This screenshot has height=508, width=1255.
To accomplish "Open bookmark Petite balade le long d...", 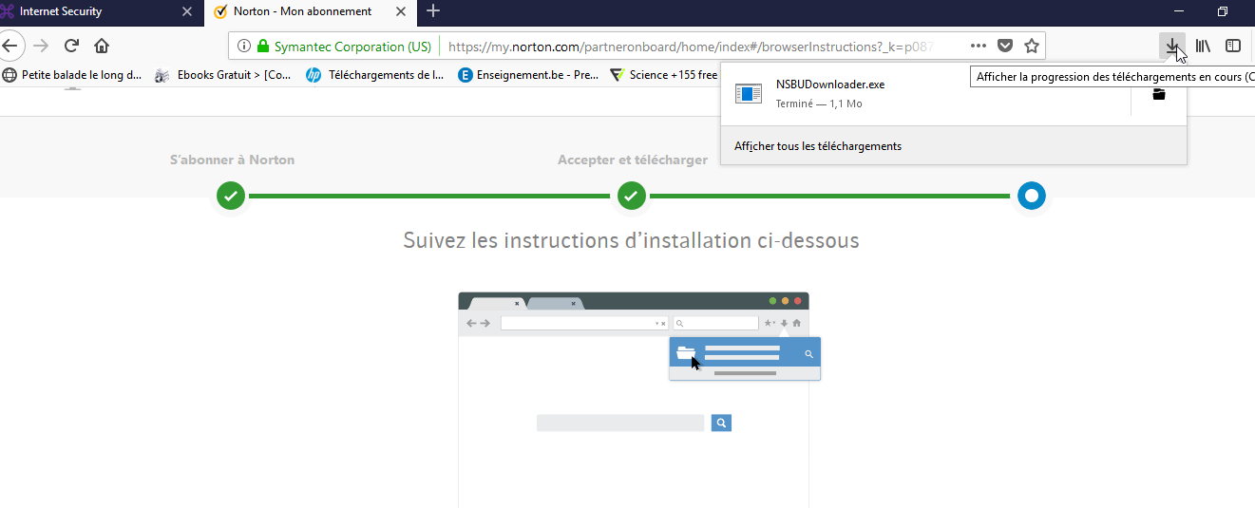I will click(x=72, y=75).
